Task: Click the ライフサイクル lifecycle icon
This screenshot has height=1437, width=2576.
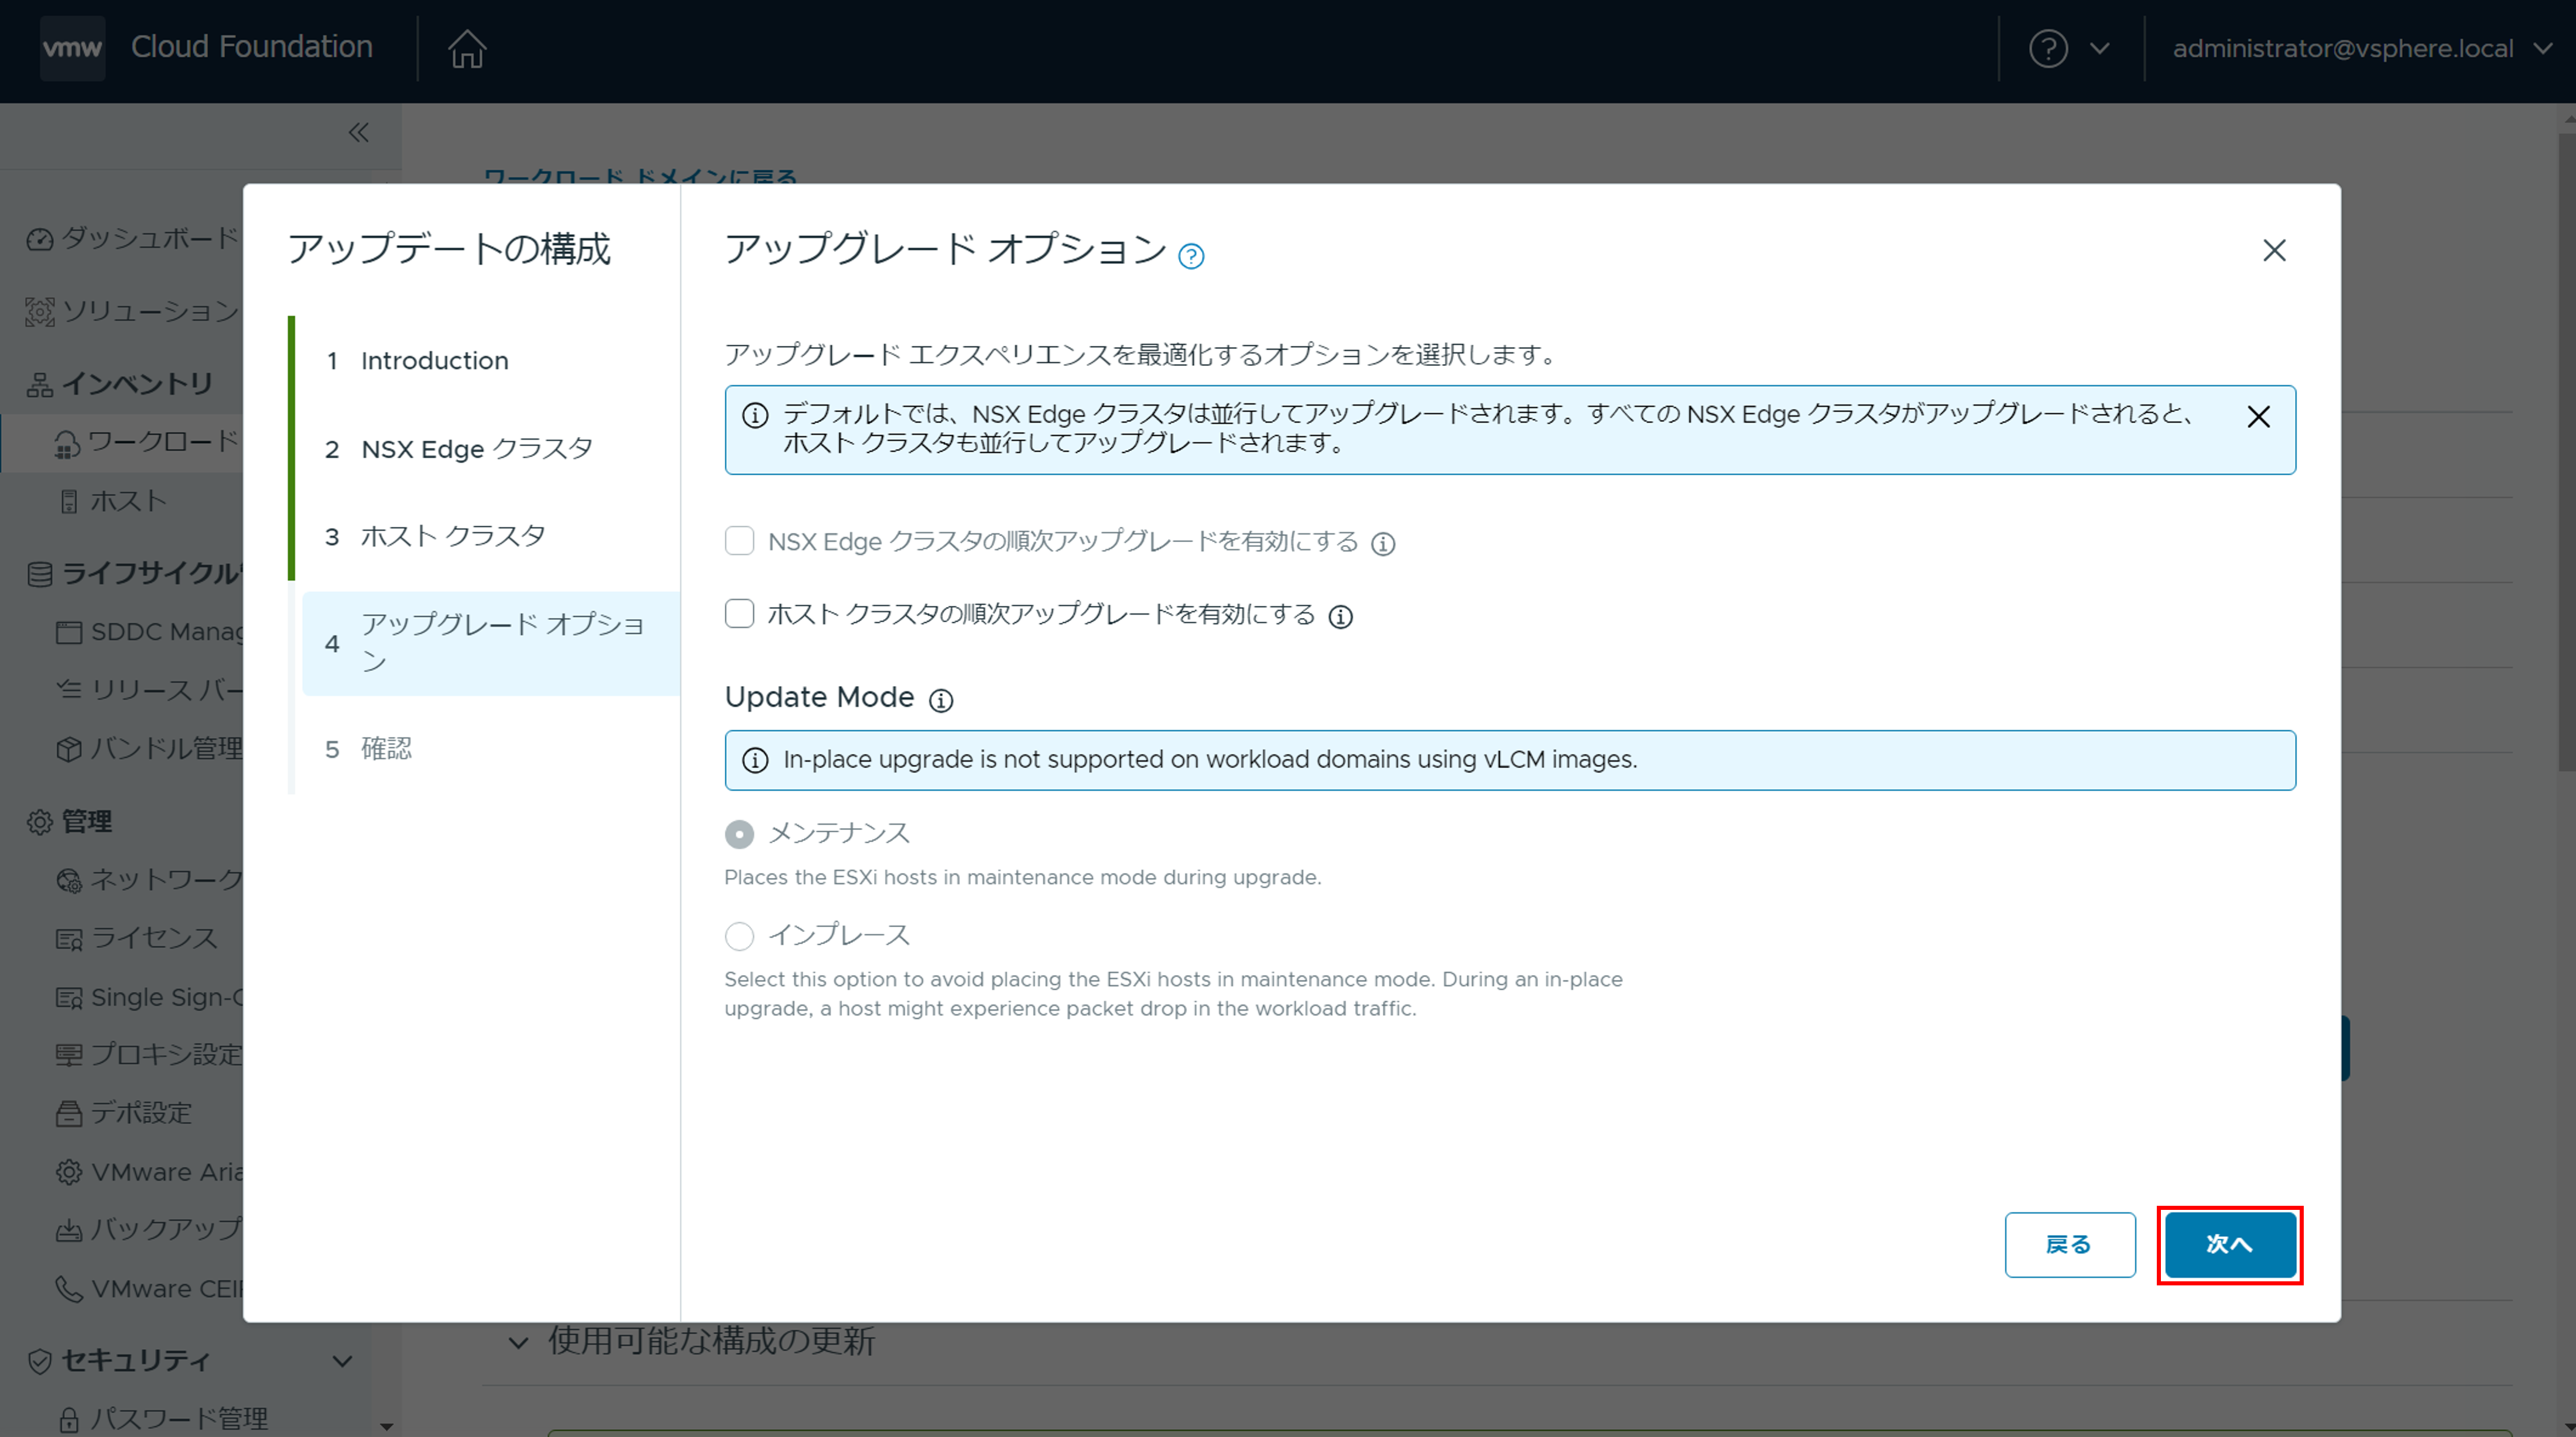Action: pos(40,574)
